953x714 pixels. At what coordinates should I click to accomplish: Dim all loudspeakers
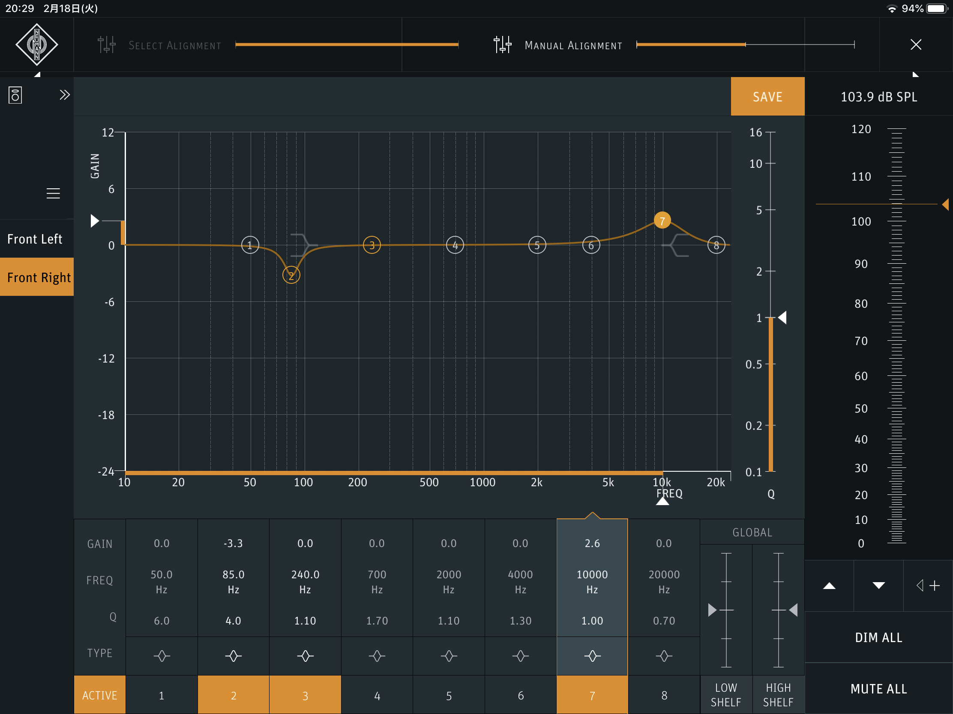[x=878, y=637]
